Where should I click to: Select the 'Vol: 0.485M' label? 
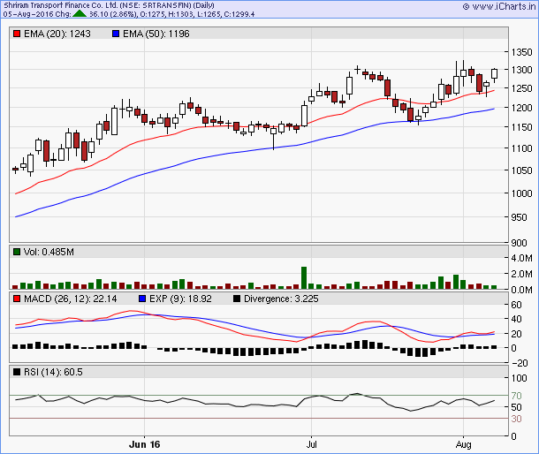(x=49, y=252)
